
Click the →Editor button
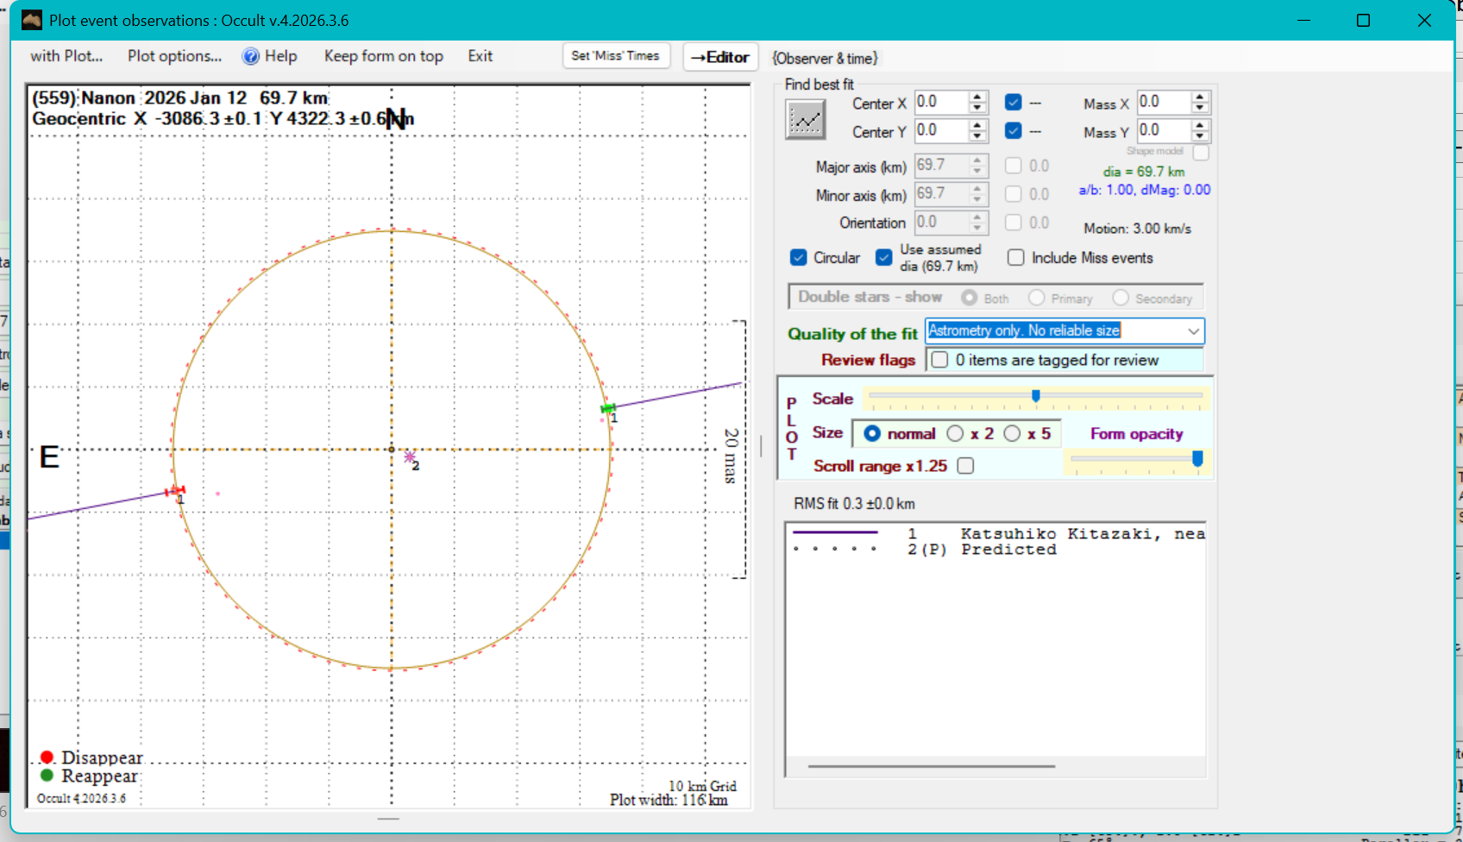(x=720, y=57)
